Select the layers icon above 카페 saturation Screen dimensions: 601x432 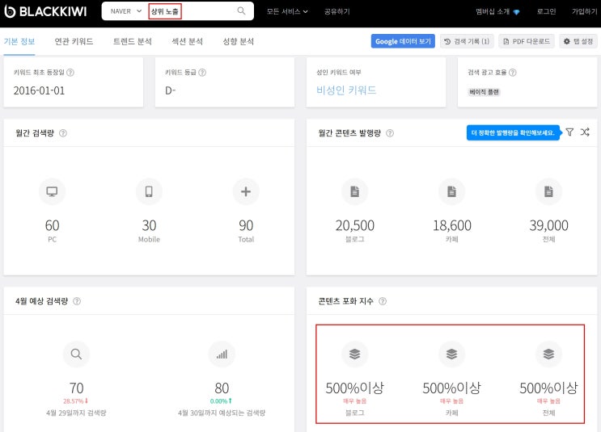[x=452, y=354]
